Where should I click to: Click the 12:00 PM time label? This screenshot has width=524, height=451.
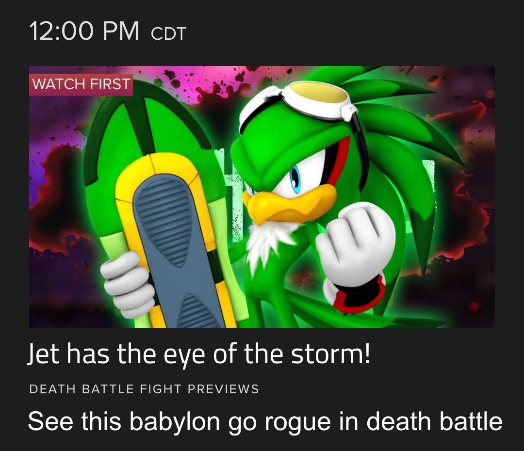point(84,31)
